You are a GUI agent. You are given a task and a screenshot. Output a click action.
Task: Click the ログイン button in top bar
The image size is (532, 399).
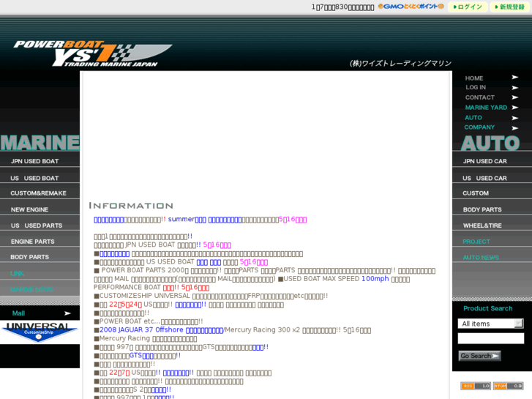468,7
